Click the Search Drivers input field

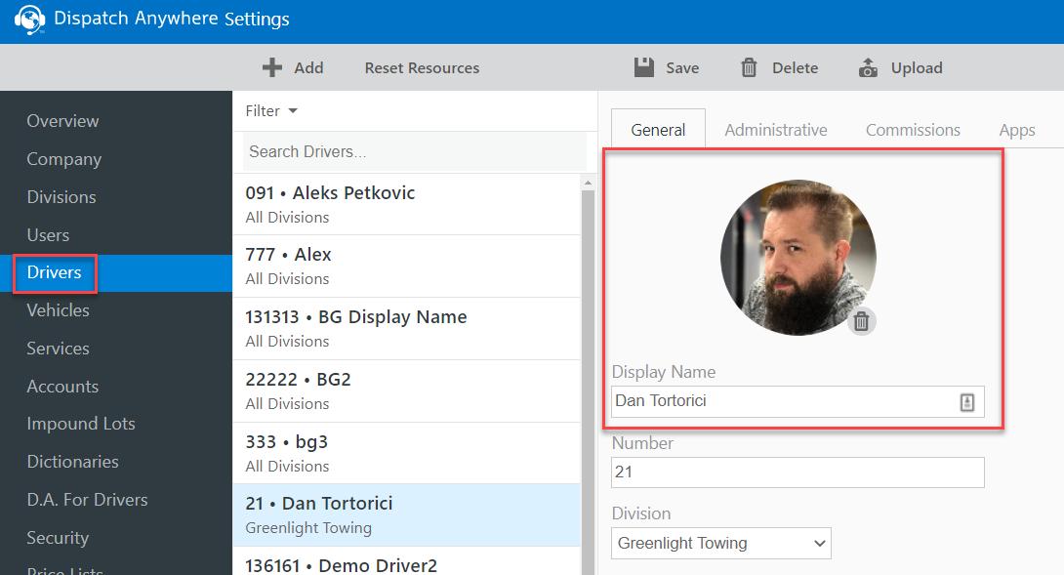pyautogui.click(x=414, y=151)
